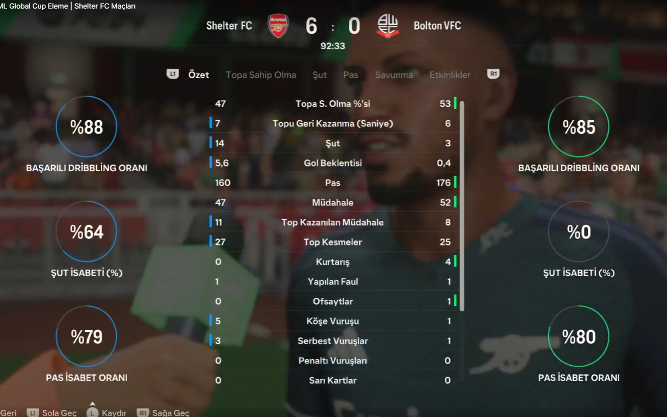Open the Etkinlikler tab
Image resolution: width=667 pixels, height=417 pixels.
(x=450, y=75)
